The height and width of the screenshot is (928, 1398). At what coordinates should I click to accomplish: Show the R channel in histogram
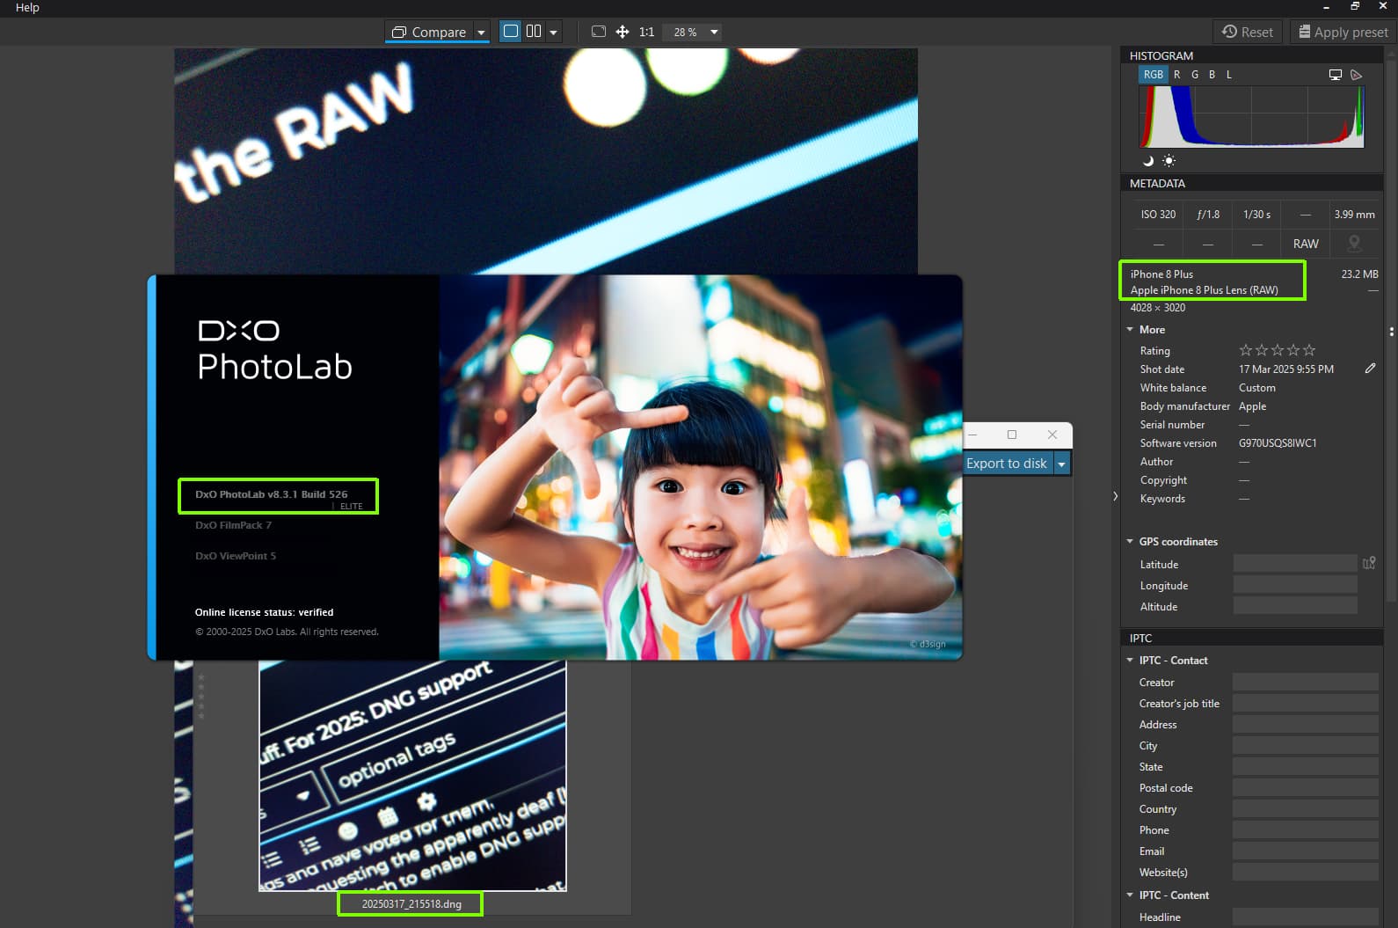pyautogui.click(x=1176, y=75)
